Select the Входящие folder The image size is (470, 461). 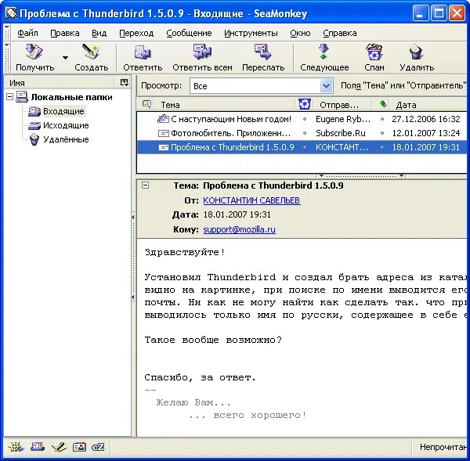point(63,111)
